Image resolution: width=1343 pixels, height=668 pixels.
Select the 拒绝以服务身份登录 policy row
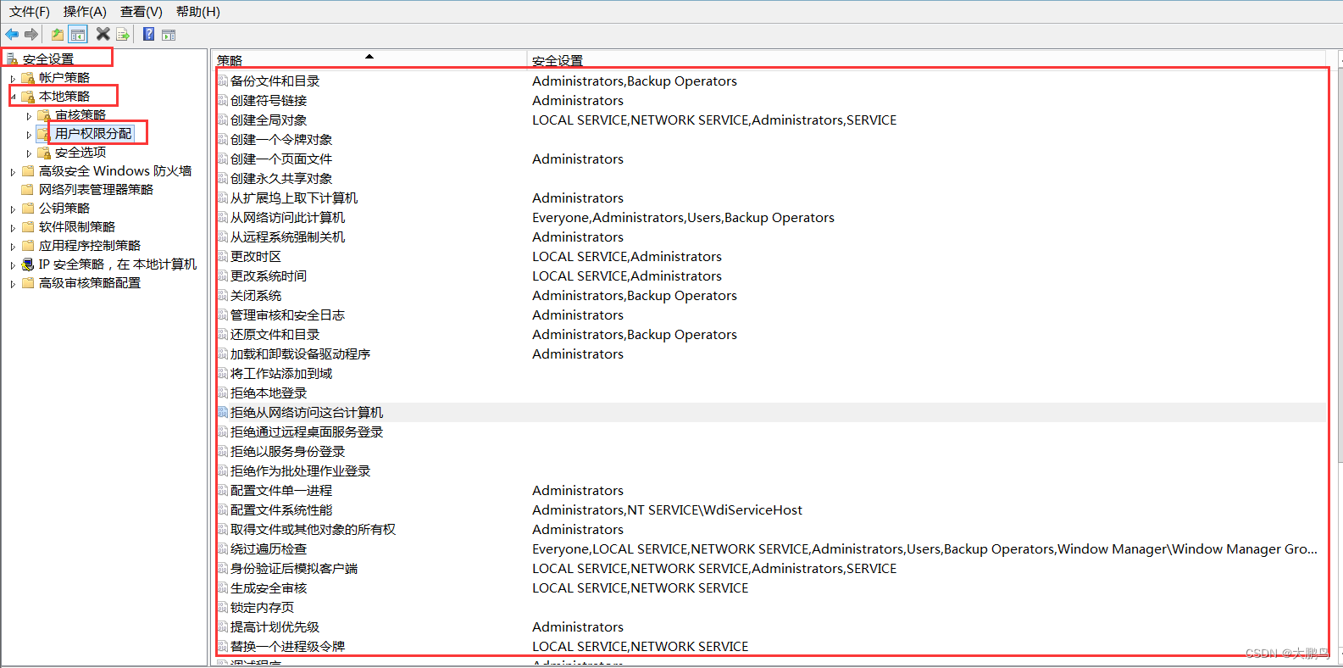(771, 451)
